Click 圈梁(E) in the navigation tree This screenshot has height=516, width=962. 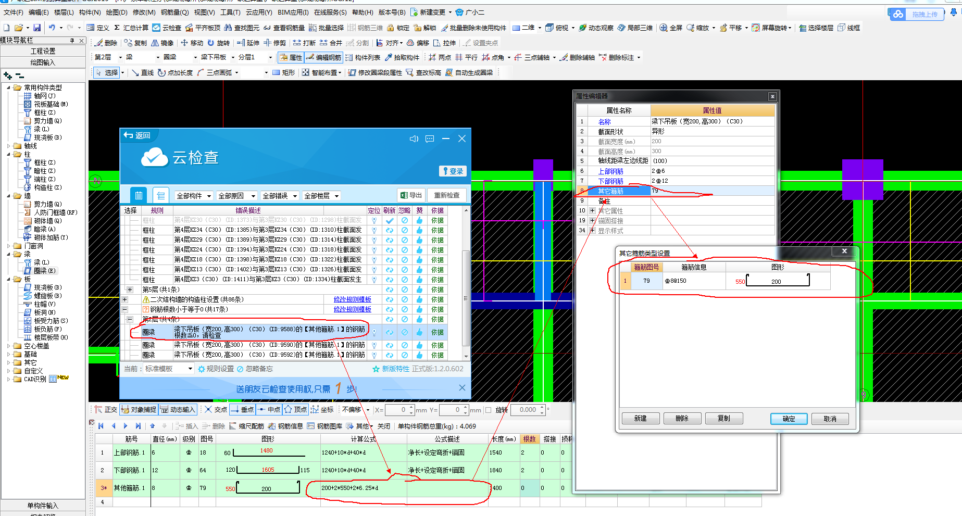click(x=41, y=271)
